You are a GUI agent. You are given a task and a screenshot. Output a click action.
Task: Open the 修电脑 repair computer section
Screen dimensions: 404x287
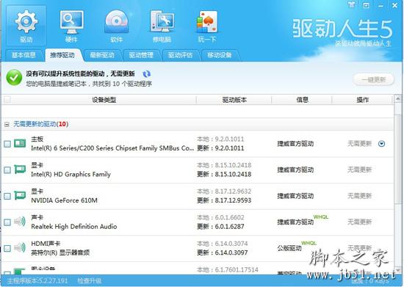(x=162, y=26)
